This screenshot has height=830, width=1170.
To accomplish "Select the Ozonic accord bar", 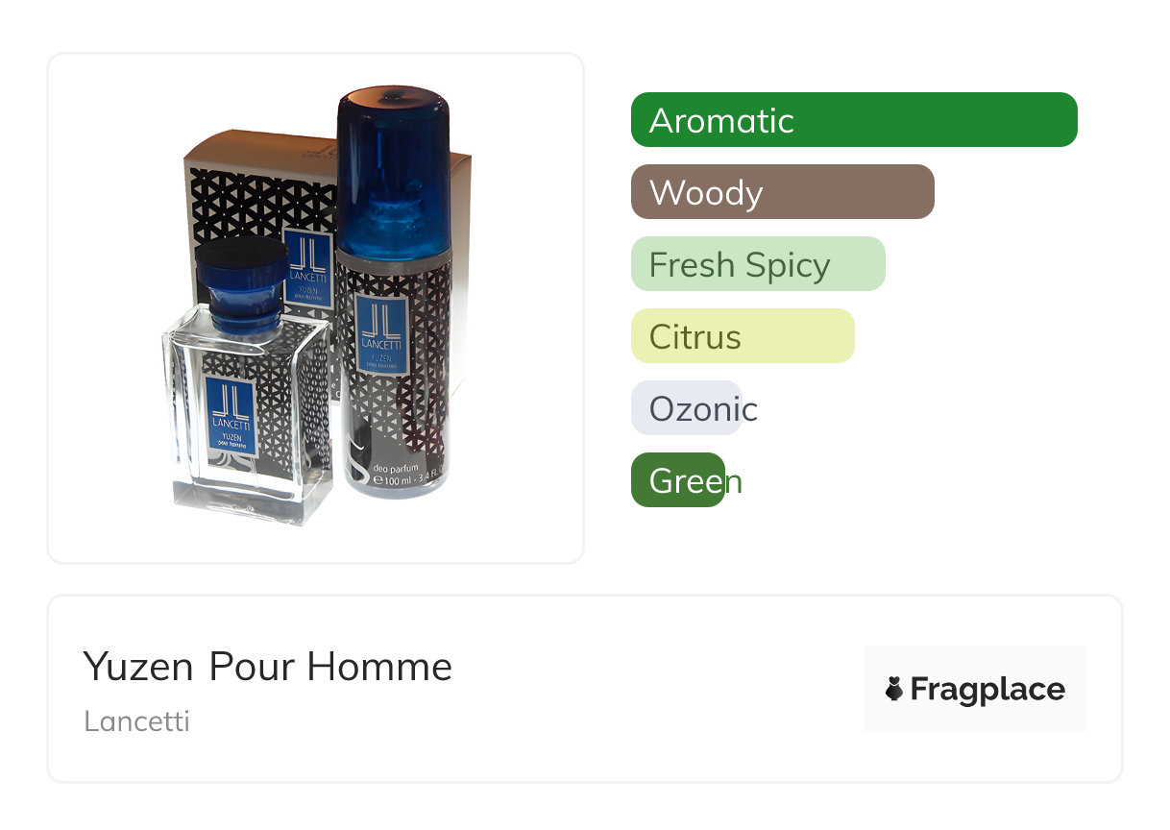I will click(x=687, y=408).
